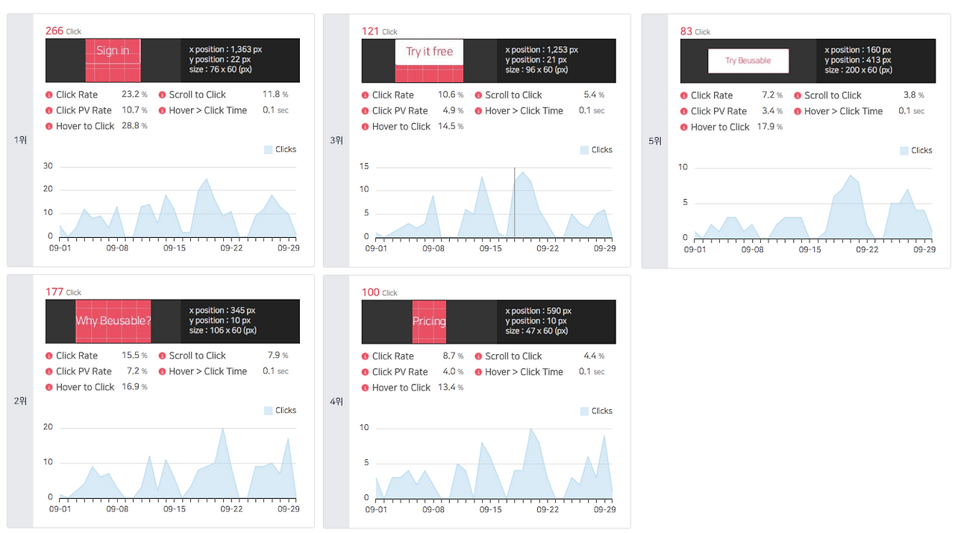Toggle the Clicks legend in the Try Beusable chart

point(915,151)
